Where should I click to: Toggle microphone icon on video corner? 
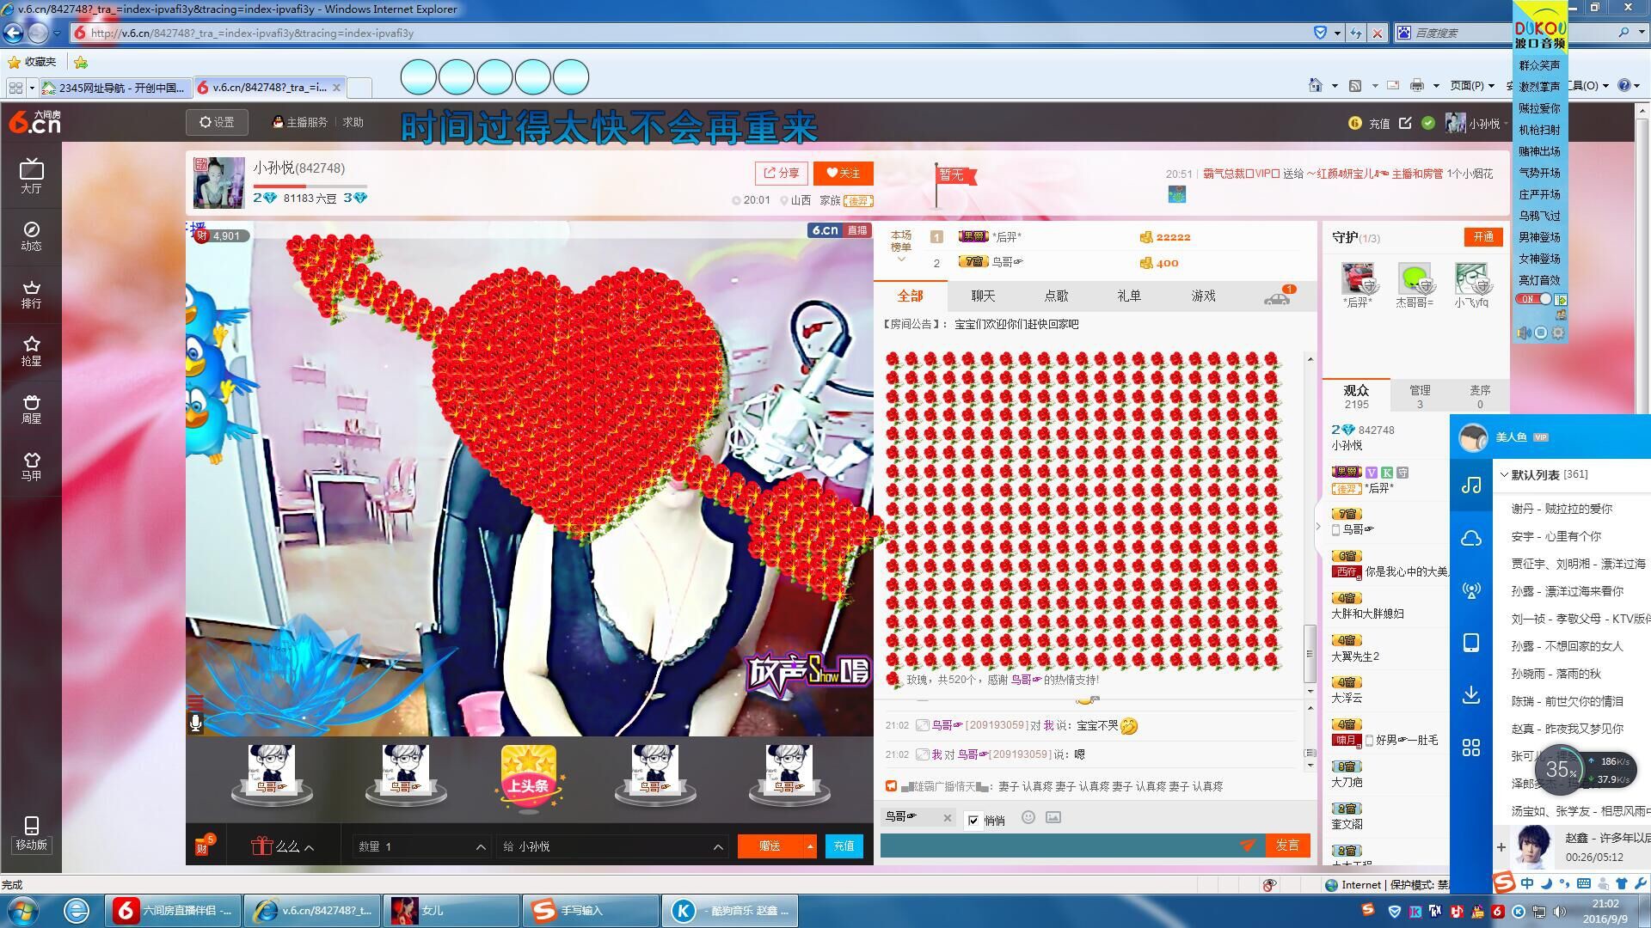[196, 723]
